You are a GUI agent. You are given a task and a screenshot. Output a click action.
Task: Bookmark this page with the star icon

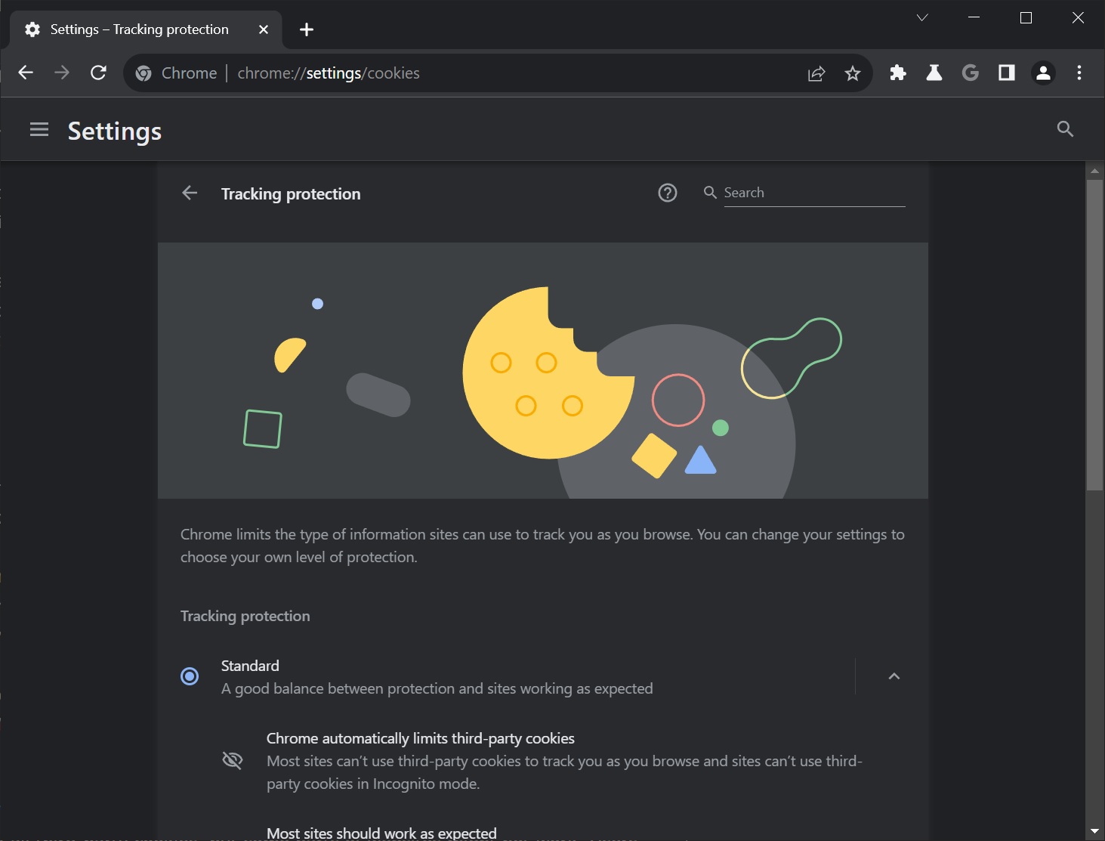(853, 73)
